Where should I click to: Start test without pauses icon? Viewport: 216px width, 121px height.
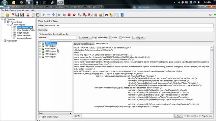64,15
